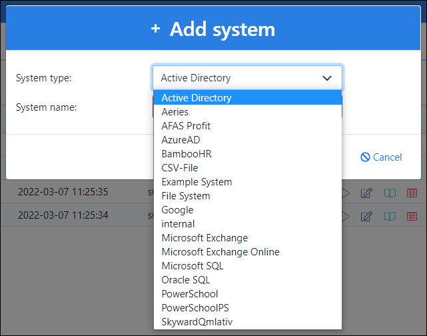Select Oracle SQL from the list
This screenshot has height=336, width=427.
(185, 280)
